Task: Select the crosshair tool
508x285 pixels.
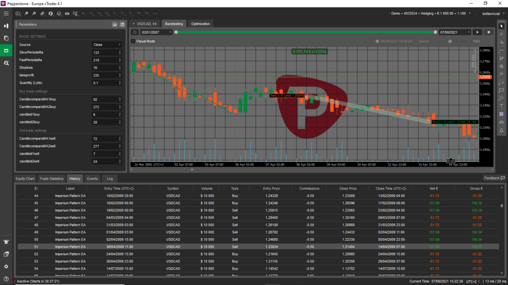Action: pos(501,34)
